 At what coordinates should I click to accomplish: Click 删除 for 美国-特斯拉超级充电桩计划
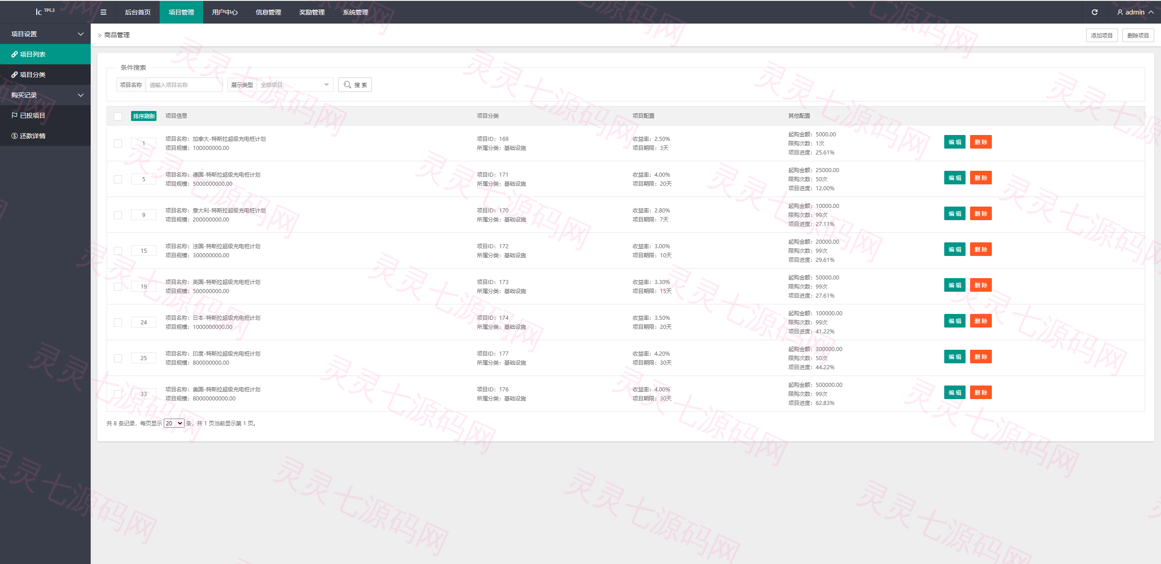click(981, 392)
